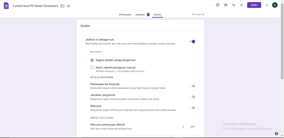Open the account avatar S
Image resolution: width=284 pixels, height=138 pixels.
click(275, 5)
